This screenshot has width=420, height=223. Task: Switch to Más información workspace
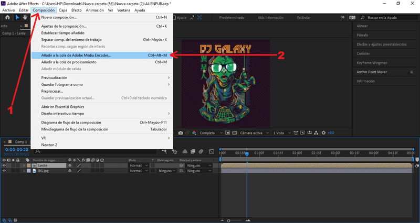pos(270,18)
